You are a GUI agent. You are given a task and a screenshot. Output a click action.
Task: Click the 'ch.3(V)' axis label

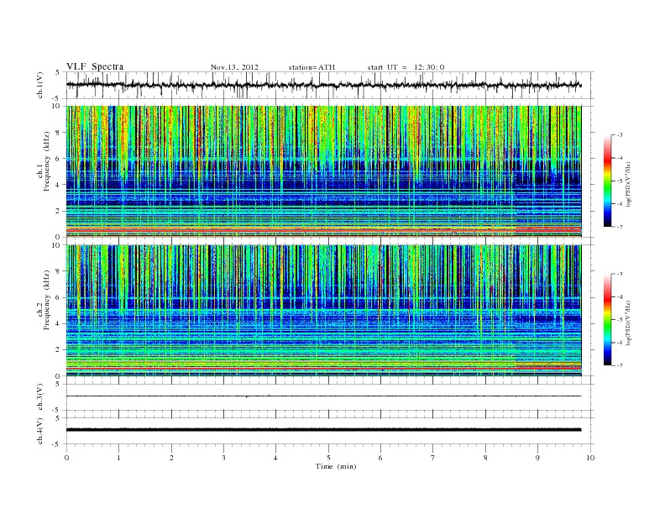pos(40,397)
